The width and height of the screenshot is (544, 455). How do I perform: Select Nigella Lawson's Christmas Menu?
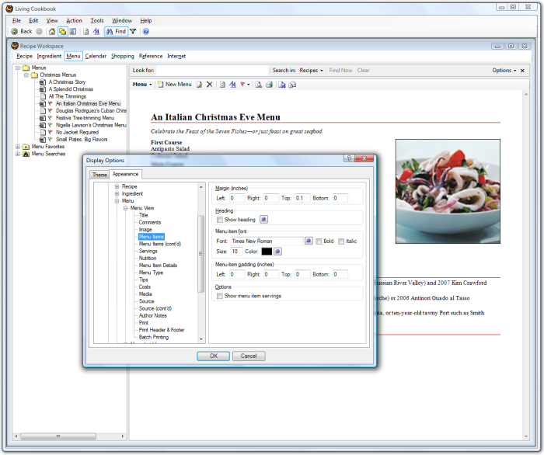point(91,125)
